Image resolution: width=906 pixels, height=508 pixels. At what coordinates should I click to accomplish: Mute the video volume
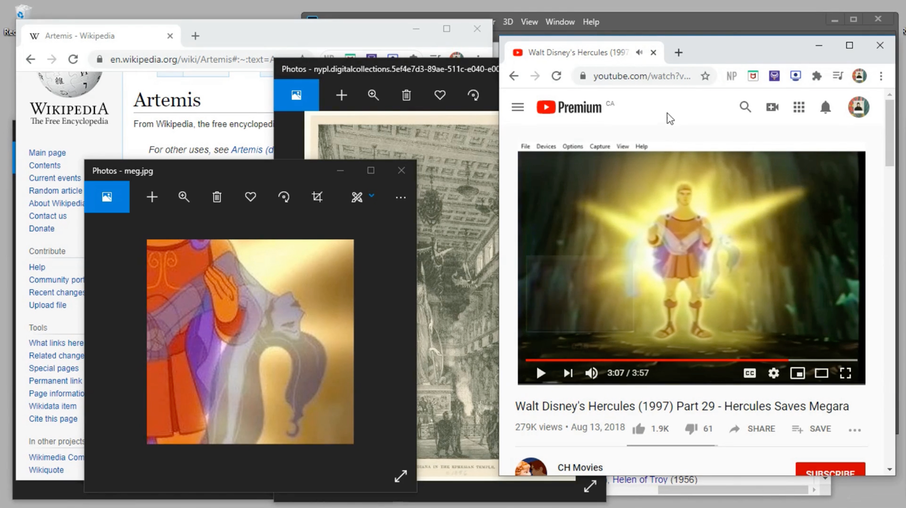591,373
